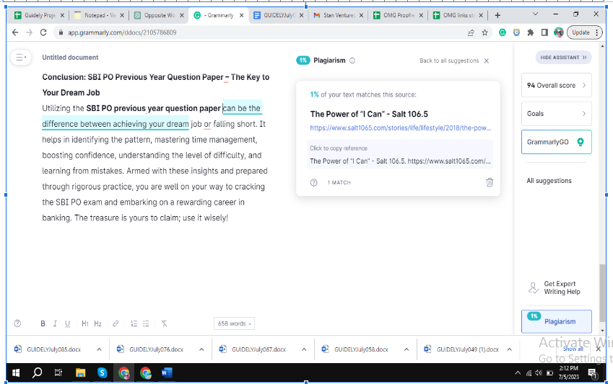Go back to all suggestions

click(449, 61)
